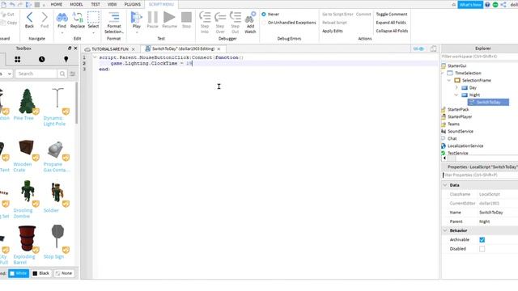Open the PLUGINS ribbon tab
The width and height of the screenshot is (518, 291).
133,4
